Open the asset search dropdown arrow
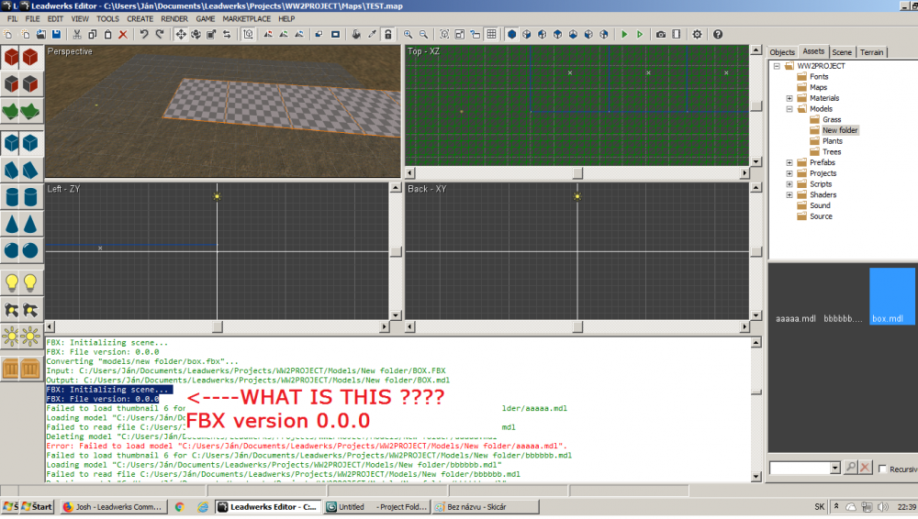918x519 pixels. (834, 468)
